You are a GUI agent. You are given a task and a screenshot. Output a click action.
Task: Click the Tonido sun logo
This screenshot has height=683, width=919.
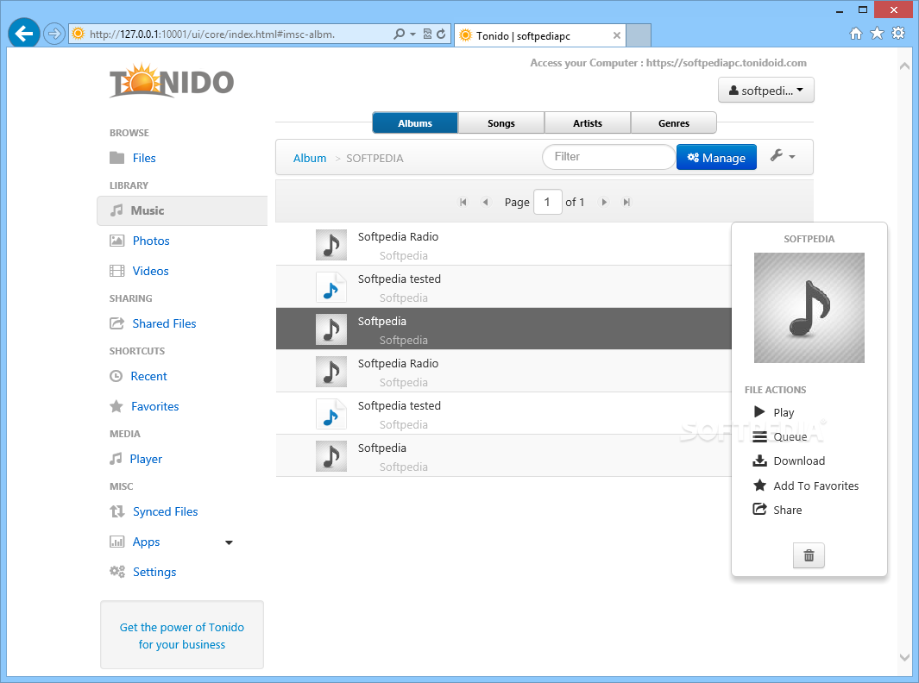[171, 81]
